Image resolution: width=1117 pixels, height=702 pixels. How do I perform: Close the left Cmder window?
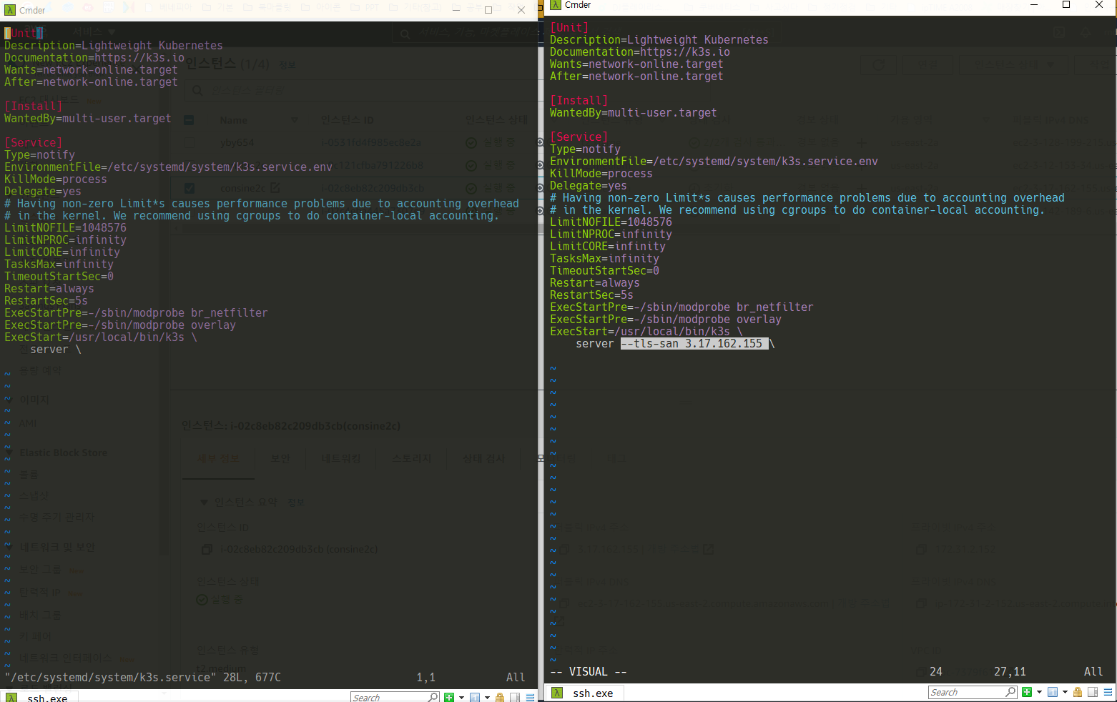tap(521, 10)
